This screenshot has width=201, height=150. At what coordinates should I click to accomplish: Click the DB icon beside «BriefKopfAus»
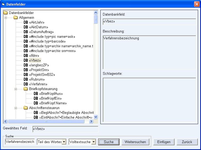coord(36,94)
